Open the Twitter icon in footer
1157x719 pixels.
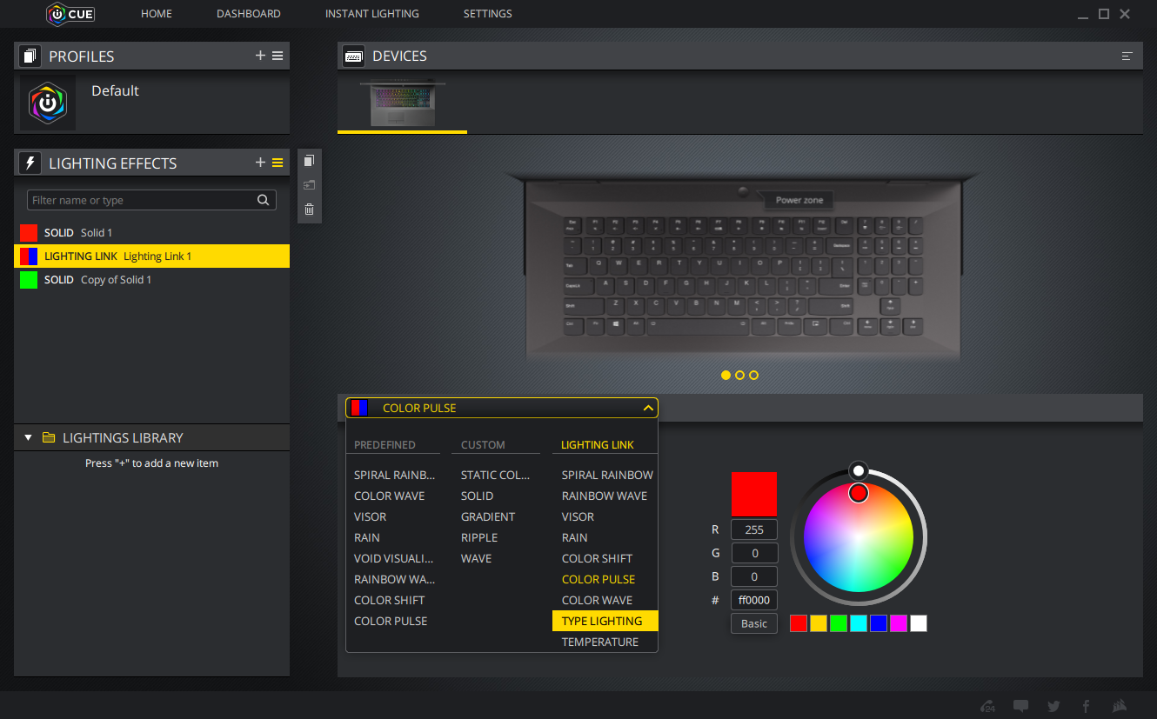tap(1053, 706)
